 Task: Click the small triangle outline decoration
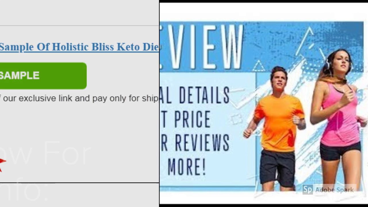click(x=259, y=66)
